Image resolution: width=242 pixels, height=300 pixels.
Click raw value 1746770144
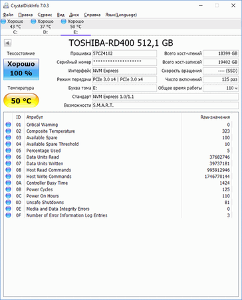pyautogui.click(x=217, y=177)
